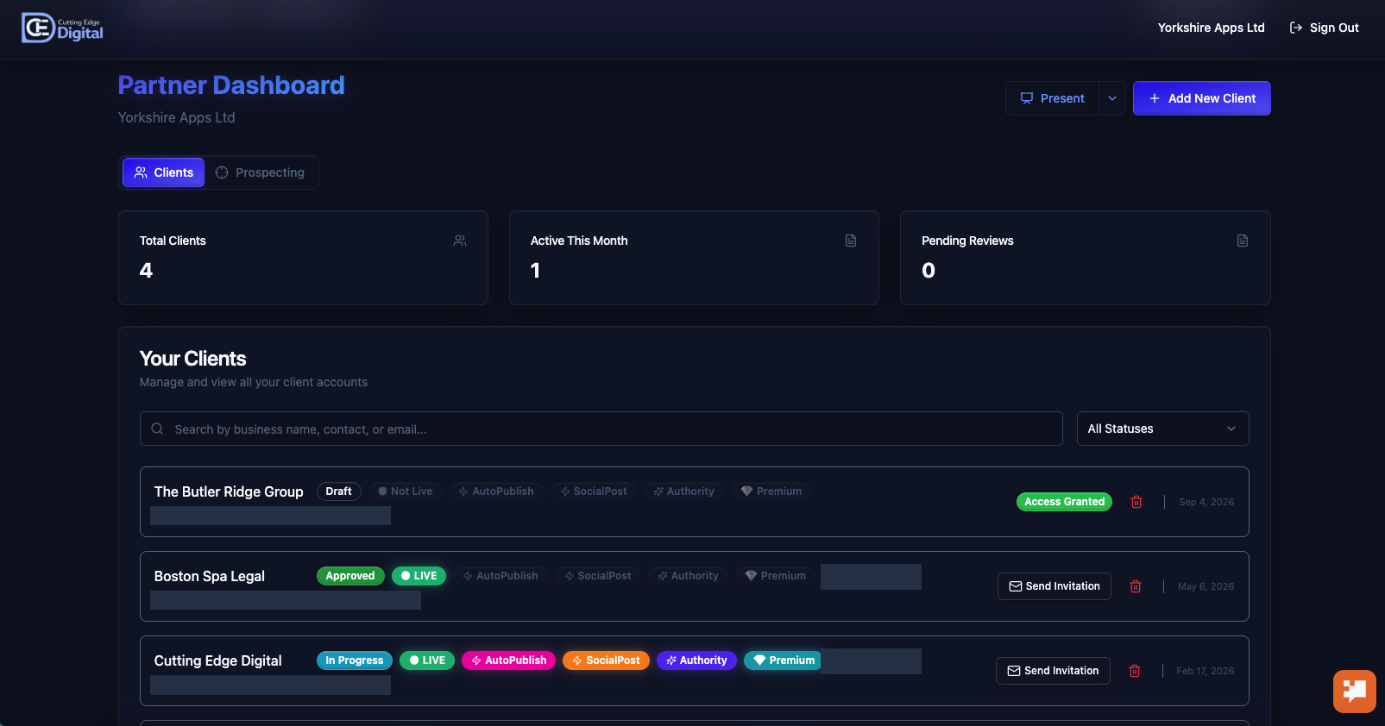Toggle Authority for Cutting Edge Digital
This screenshot has height=726, width=1385.
(696, 660)
